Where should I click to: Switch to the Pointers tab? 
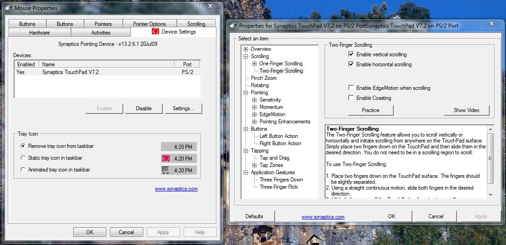point(103,24)
